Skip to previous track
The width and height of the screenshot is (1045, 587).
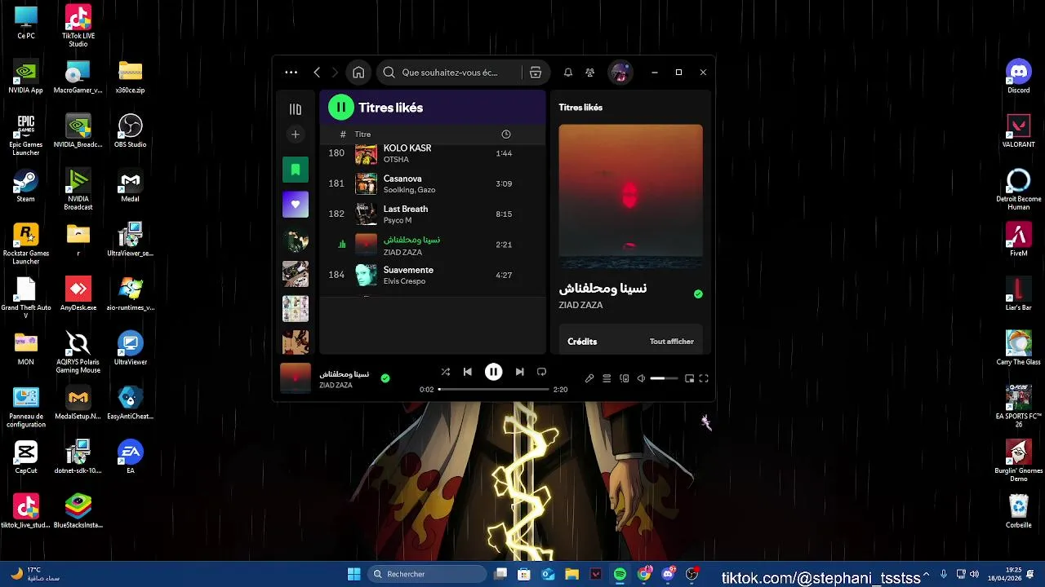click(468, 372)
